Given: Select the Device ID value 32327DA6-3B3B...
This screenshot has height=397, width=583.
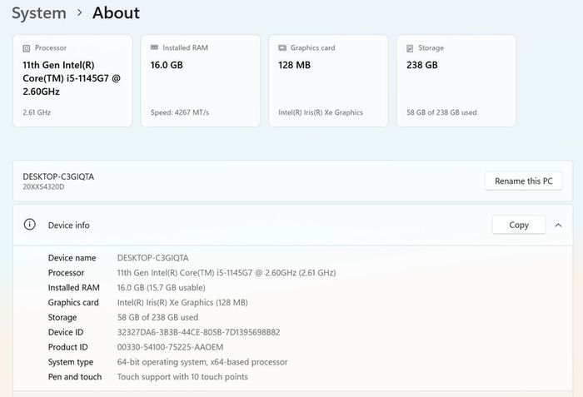Looking at the screenshot, I should (x=198, y=332).
